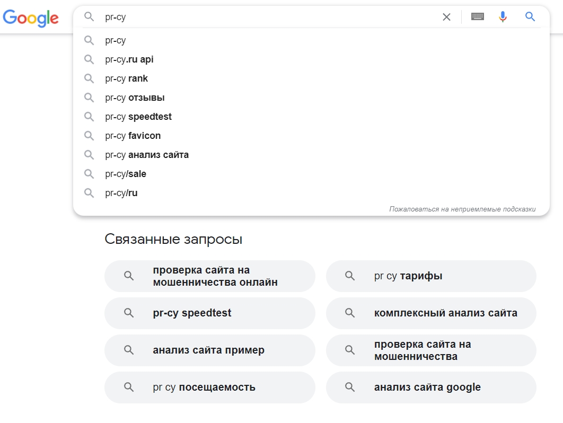Select the 'pr-cy/sale' suggestion
The image size is (563, 423).
tap(125, 173)
